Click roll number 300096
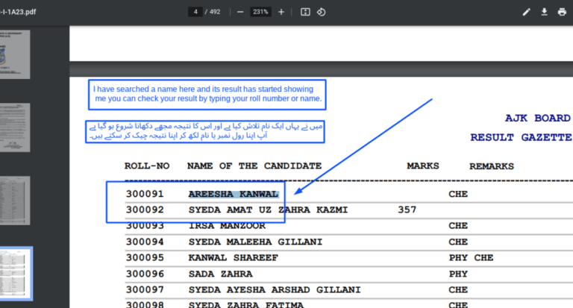573x308 pixels. click(x=145, y=274)
